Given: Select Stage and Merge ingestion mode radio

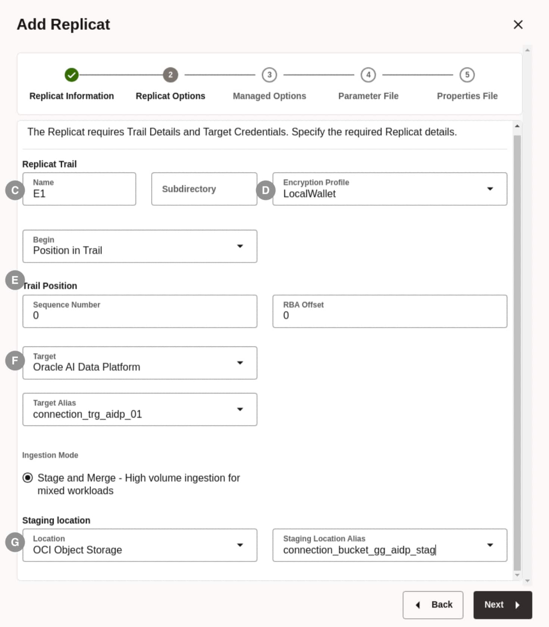Looking at the screenshot, I should [x=28, y=478].
